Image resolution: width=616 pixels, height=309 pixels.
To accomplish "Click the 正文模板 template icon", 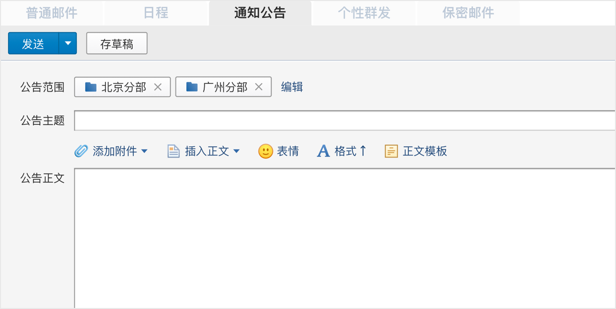I will [x=391, y=151].
